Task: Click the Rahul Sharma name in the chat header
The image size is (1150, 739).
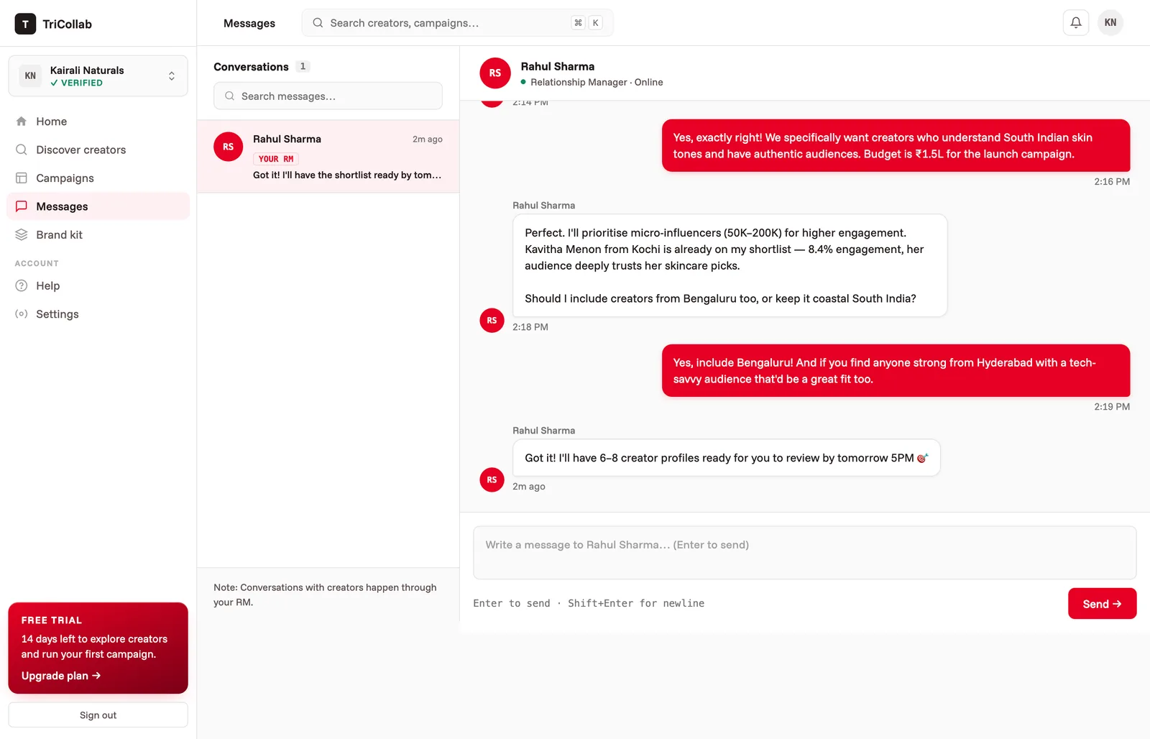Action: [558, 66]
